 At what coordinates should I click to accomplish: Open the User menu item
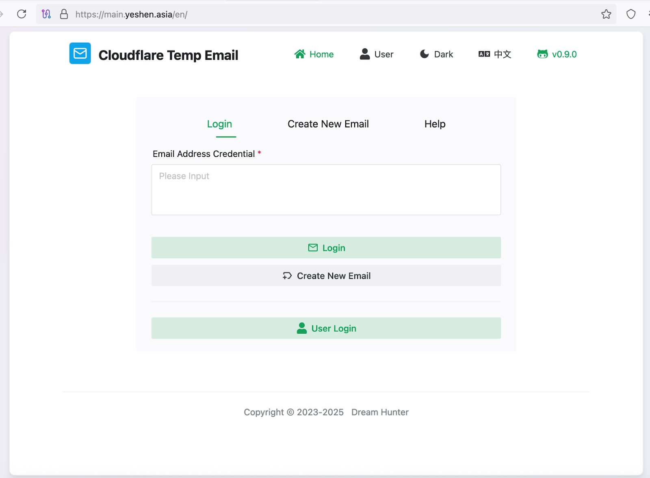(377, 54)
